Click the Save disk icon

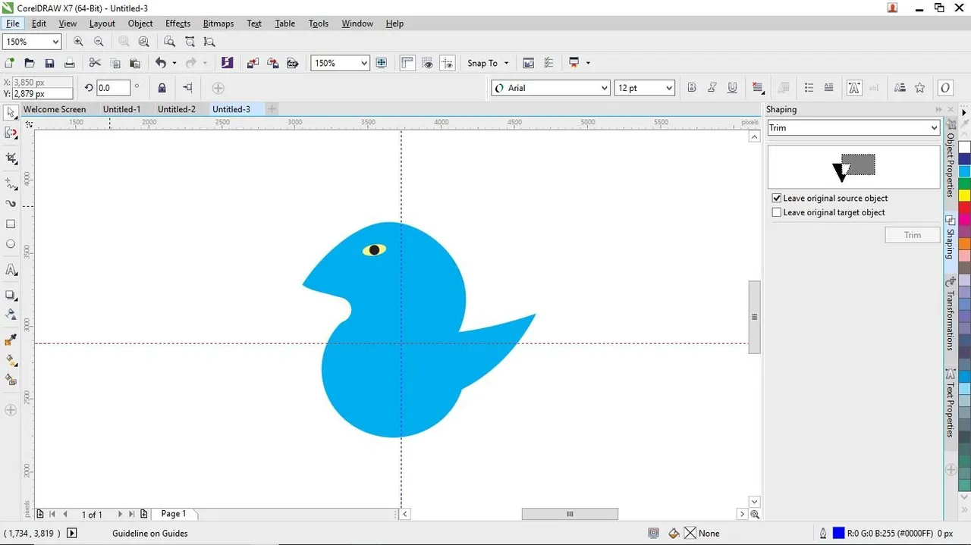point(49,63)
